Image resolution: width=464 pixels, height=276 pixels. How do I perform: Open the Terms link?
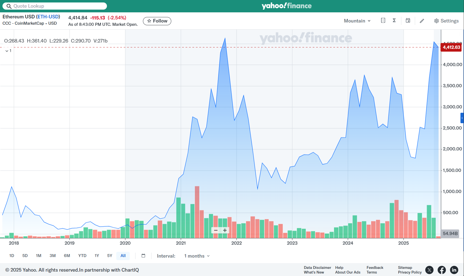click(x=372, y=272)
